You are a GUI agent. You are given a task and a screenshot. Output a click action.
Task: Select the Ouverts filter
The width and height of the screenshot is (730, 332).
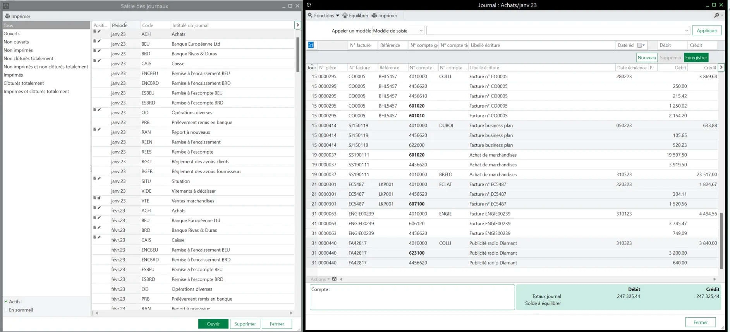click(x=12, y=34)
